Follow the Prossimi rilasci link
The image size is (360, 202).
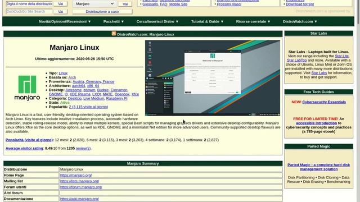229,4
